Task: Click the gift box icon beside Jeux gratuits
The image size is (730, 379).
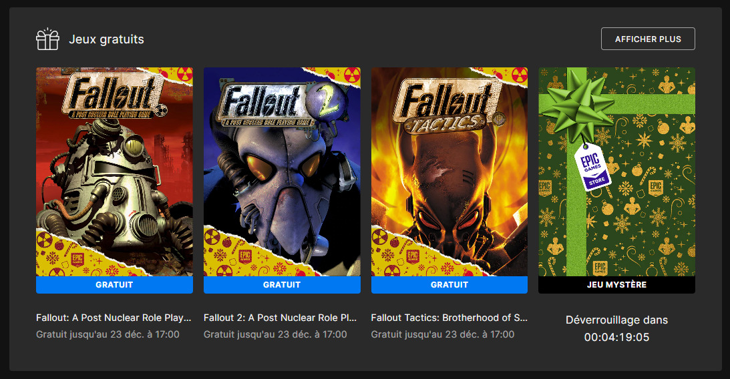Action: coord(47,39)
